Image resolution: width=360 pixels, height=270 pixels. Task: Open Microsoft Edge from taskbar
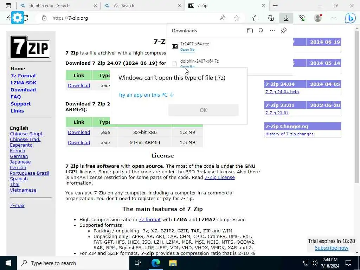(x=155, y=263)
